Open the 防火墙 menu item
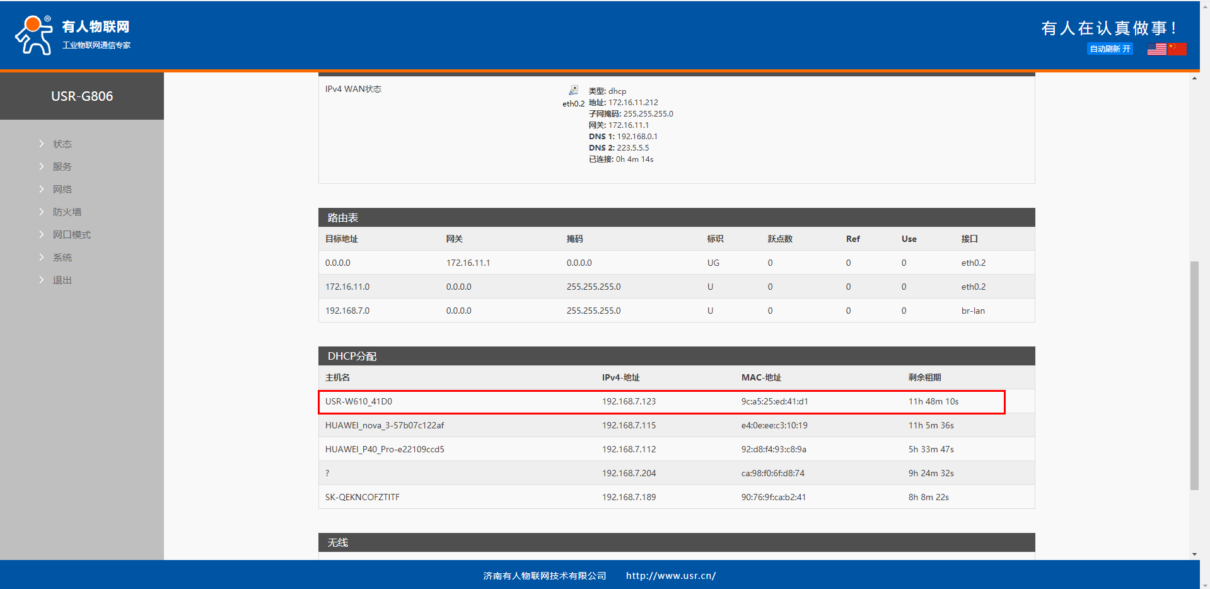This screenshot has height=589, width=1210. 67,212
